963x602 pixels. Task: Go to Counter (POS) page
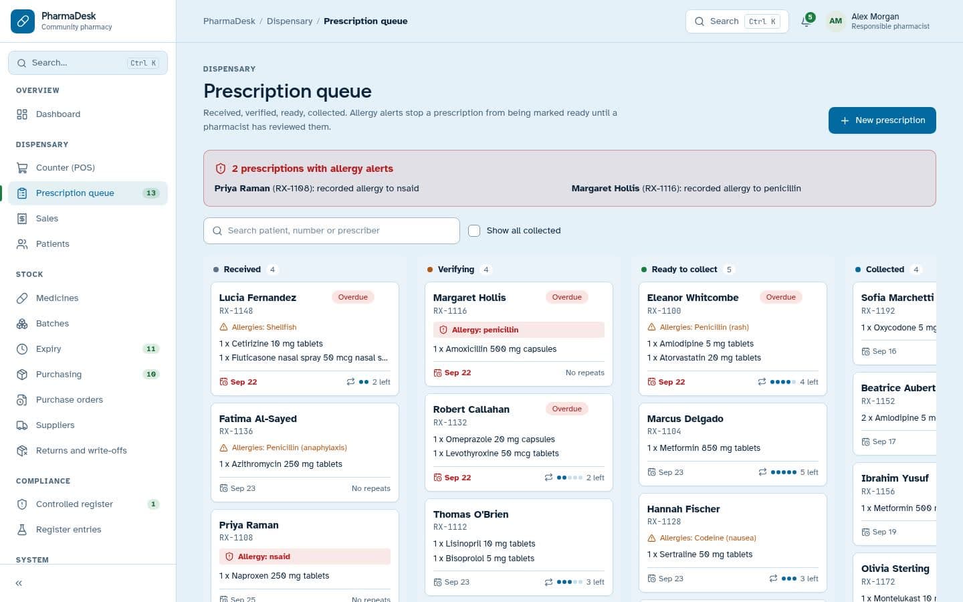point(88,168)
